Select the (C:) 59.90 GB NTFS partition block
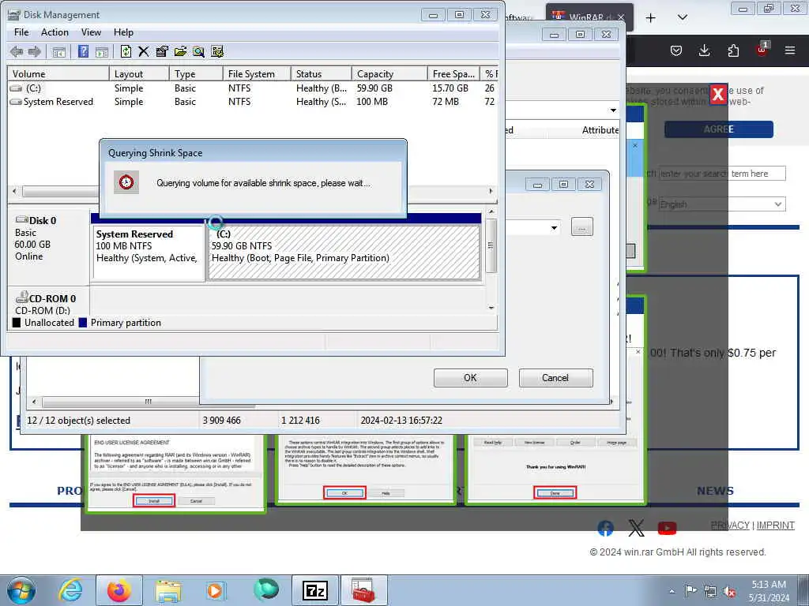Viewport: 809px width, 606px height. click(x=344, y=252)
